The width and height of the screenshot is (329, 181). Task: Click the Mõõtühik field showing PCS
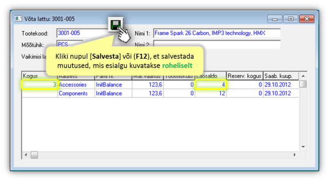tap(69, 44)
